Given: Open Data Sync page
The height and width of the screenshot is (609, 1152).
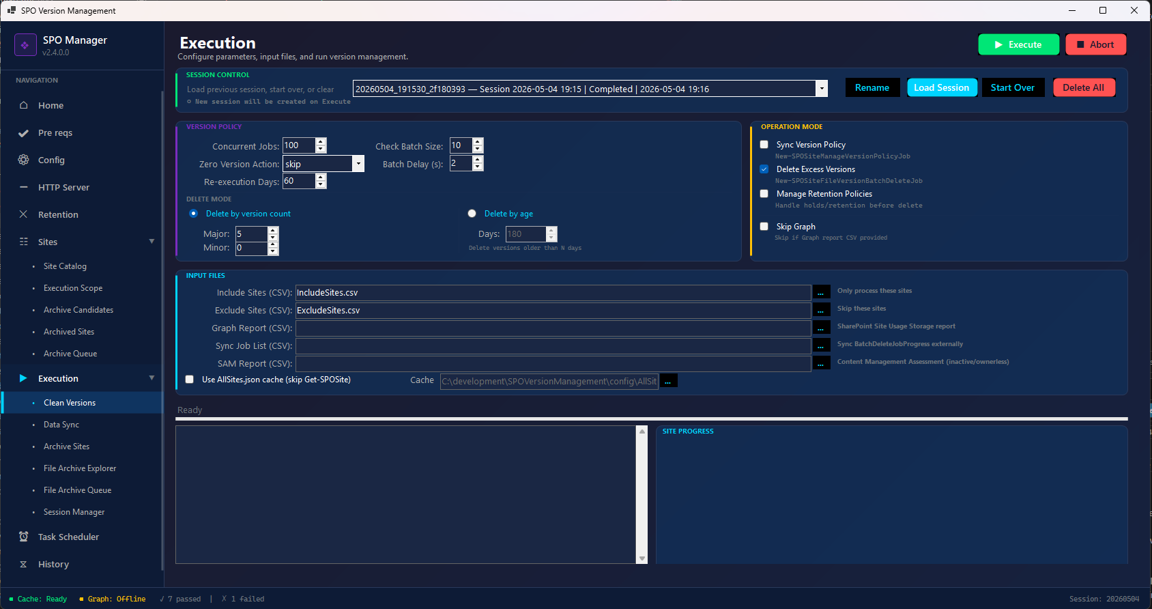Looking at the screenshot, I should 61,425.
